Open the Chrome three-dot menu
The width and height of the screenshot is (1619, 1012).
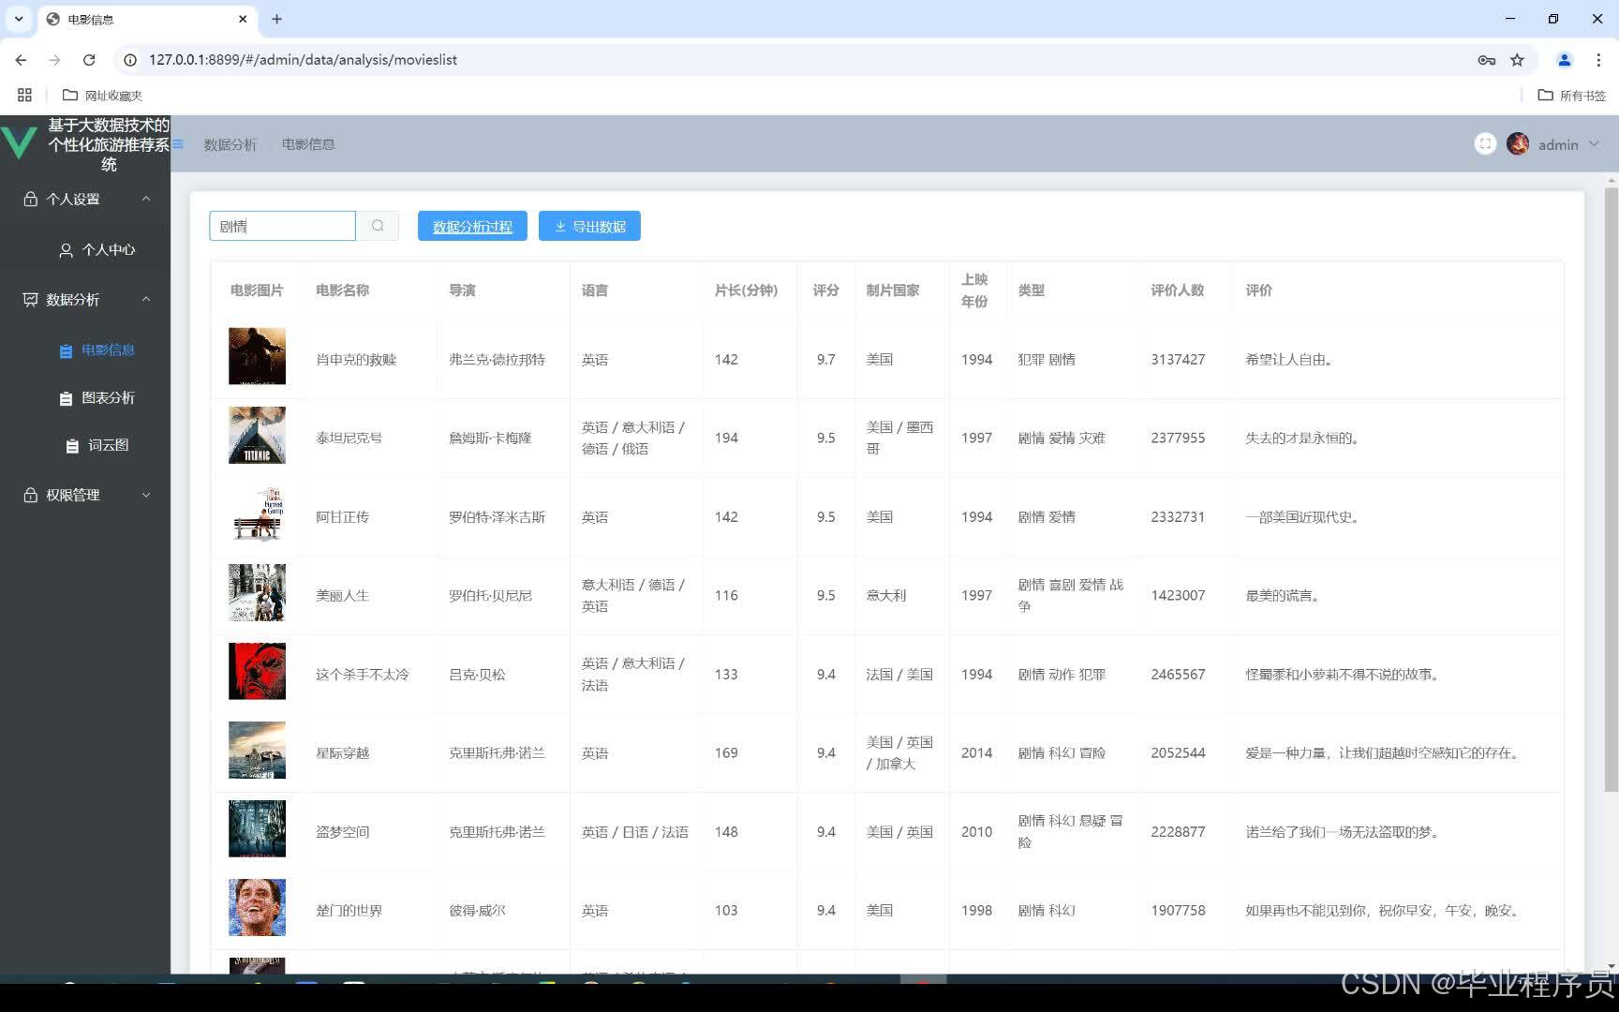click(1598, 60)
